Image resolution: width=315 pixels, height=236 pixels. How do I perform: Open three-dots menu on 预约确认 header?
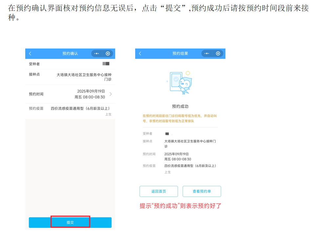point(96,53)
